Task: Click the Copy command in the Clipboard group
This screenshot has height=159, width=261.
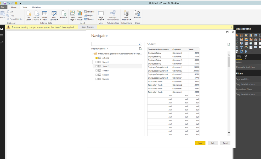Action: coord(10,15)
